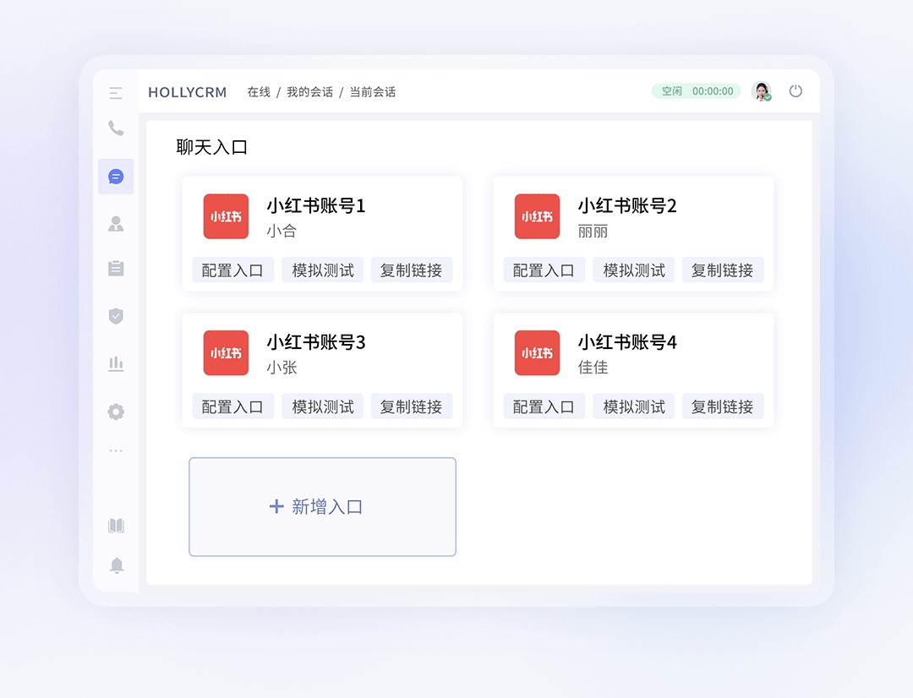Click the 小红书账号4 red logo
Viewport: 913px width, 698px height.
pos(537,353)
